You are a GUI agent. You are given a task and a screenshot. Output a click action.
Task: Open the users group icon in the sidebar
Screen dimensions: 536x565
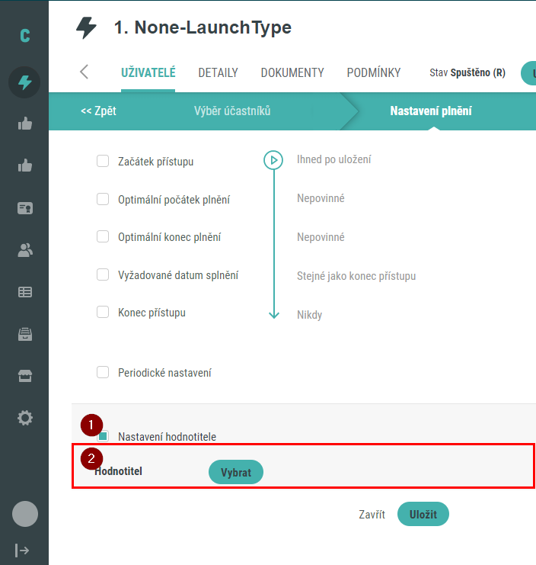tap(24, 250)
